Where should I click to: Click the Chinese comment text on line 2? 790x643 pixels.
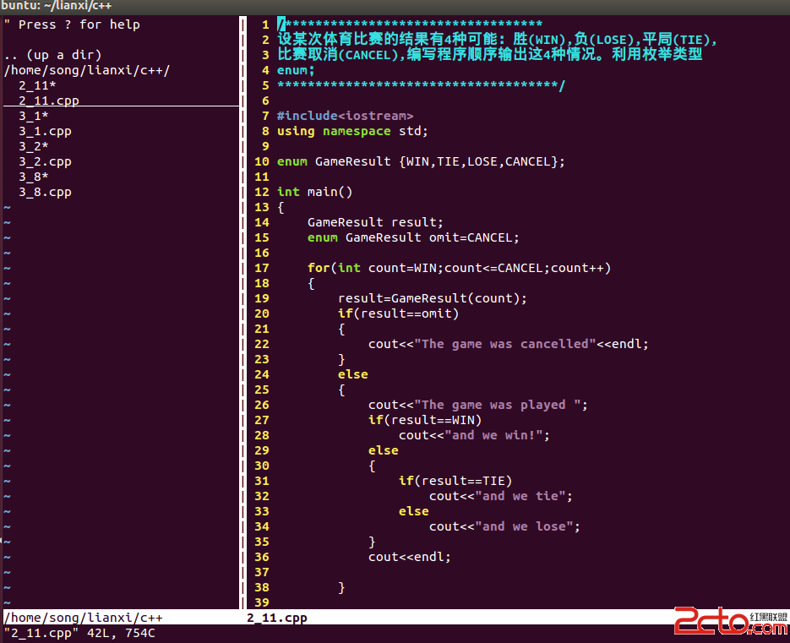pyautogui.click(x=497, y=40)
